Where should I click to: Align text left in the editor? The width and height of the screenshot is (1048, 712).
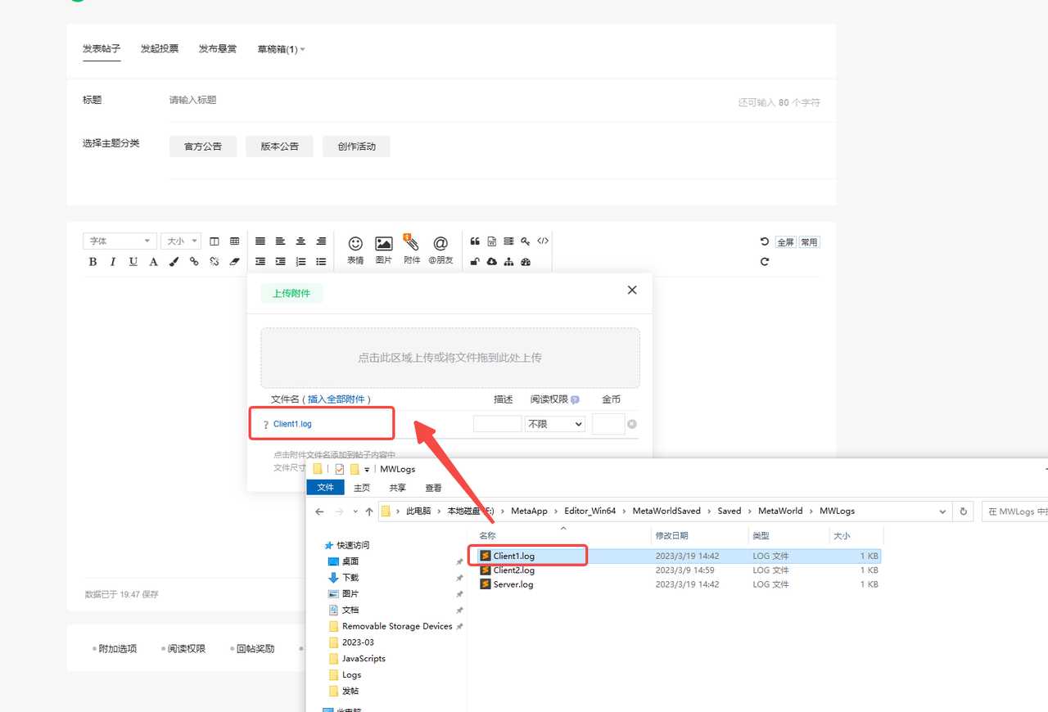(280, 241)
